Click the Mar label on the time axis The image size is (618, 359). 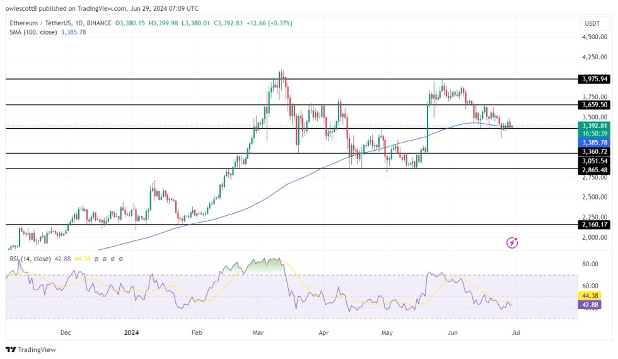coord(260,331)
